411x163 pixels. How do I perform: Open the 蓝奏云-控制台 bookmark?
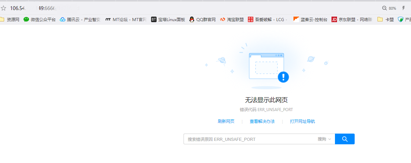(310, 19)
